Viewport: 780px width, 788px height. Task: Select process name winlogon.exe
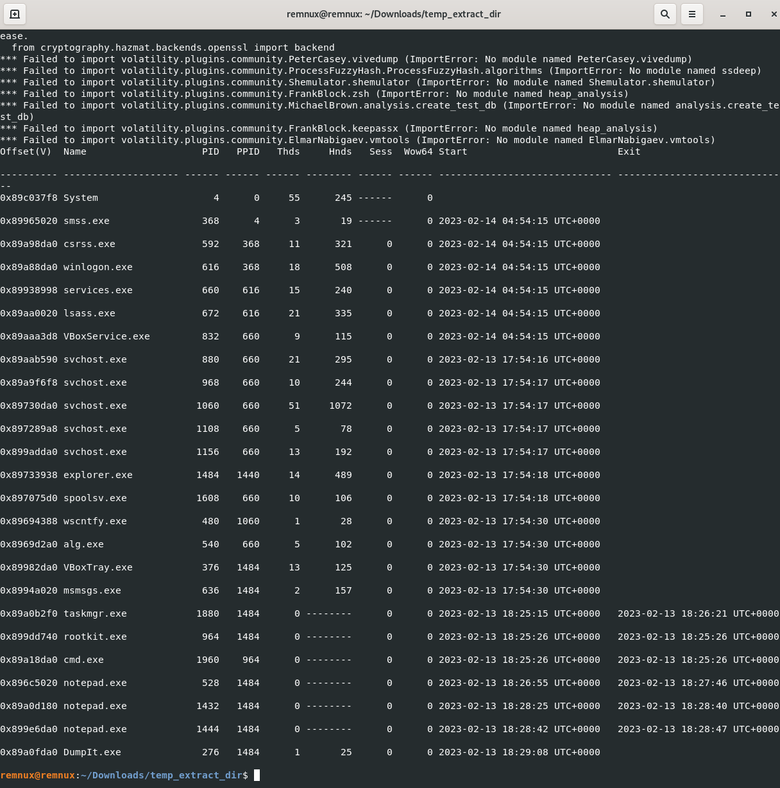(98, 267)
